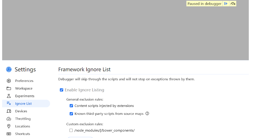Click the DevTools logo next to Settings
Screen dimensions: 254x138
(9, 69)
